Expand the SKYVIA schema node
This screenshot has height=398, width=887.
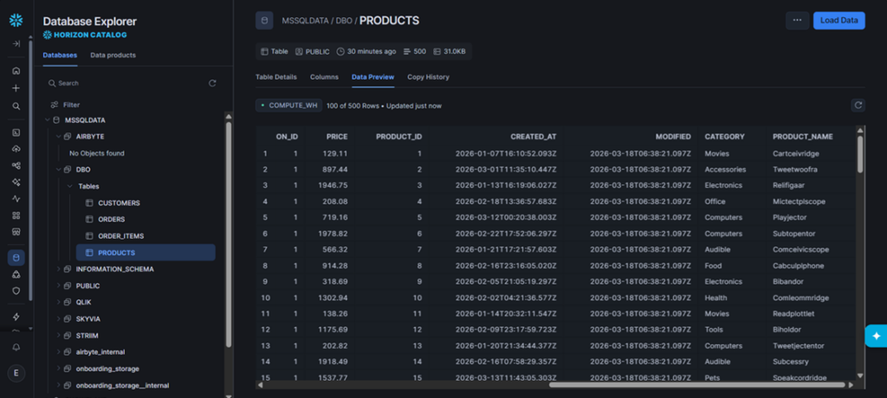58,319
